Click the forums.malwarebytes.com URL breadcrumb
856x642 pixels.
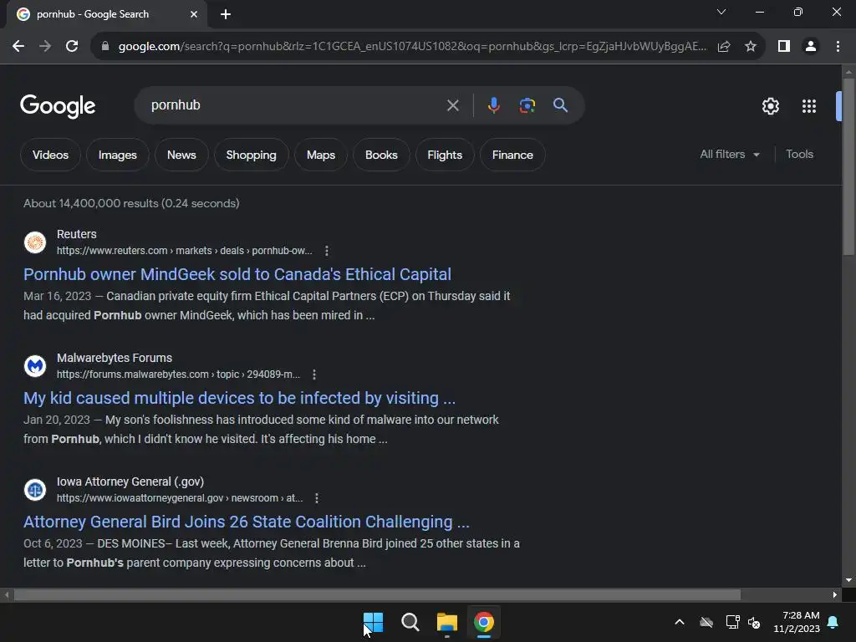pos(179,374)
